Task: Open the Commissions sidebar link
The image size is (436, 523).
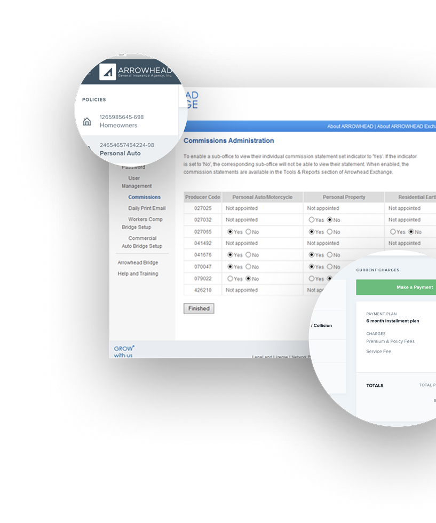Action: click(145, 197)
